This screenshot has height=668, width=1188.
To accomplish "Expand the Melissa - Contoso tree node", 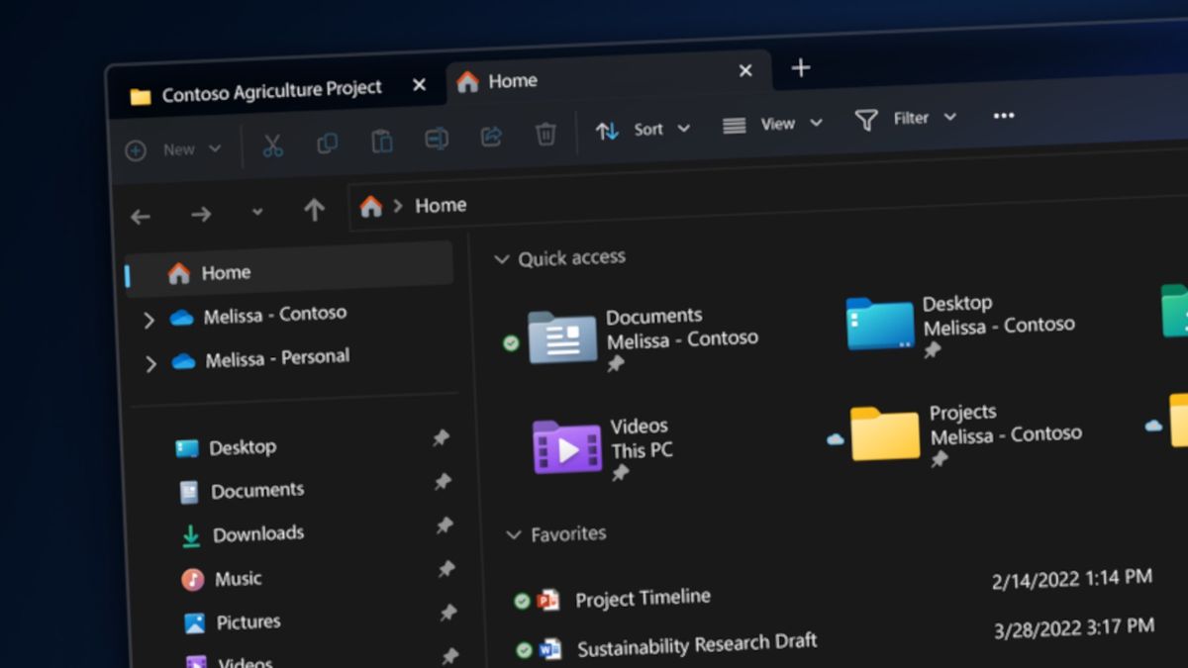I will pyautogui.click(x=148, y=320).
